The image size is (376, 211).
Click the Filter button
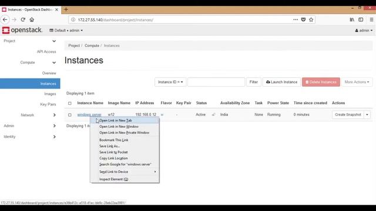pos(253,82)
